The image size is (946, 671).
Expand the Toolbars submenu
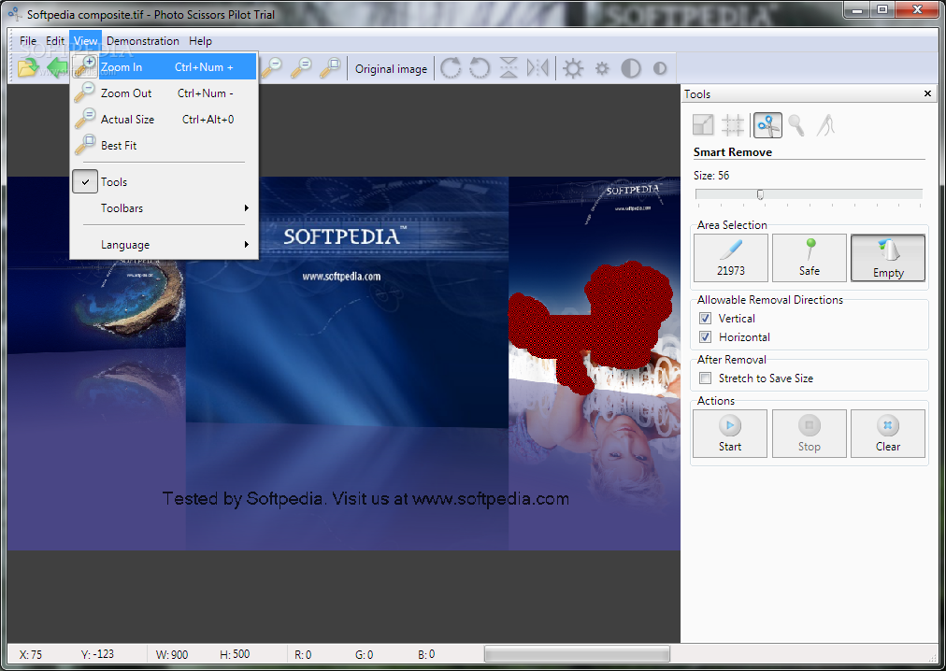(x=165, y=207)
